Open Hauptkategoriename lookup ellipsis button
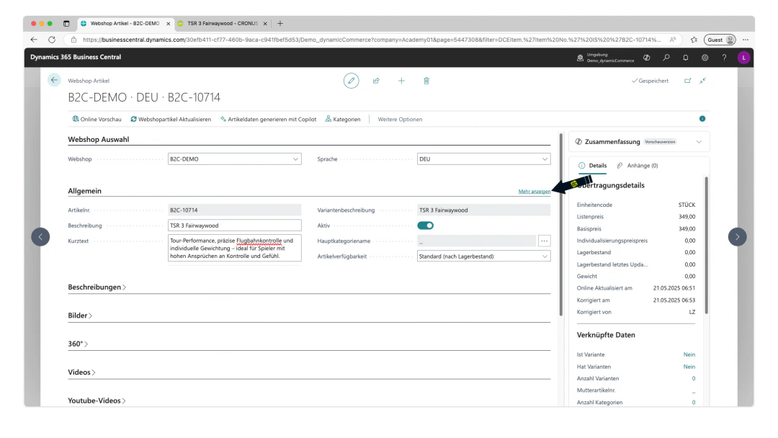Image resolution: width=778 pixels, height=438 pixels. (545, 241)
